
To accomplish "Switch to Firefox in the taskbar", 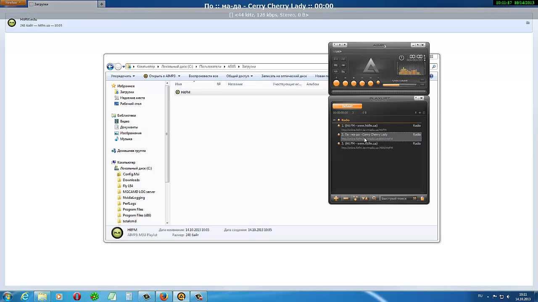I will 164,297.
